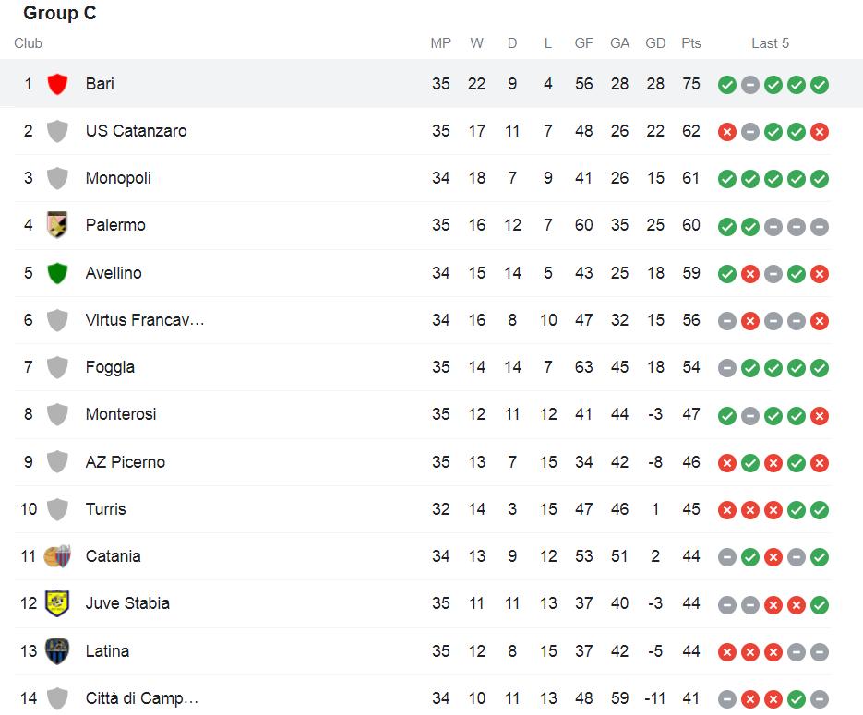Click the Pts column header
Screen dimensions: 863x715
(690, 43)
